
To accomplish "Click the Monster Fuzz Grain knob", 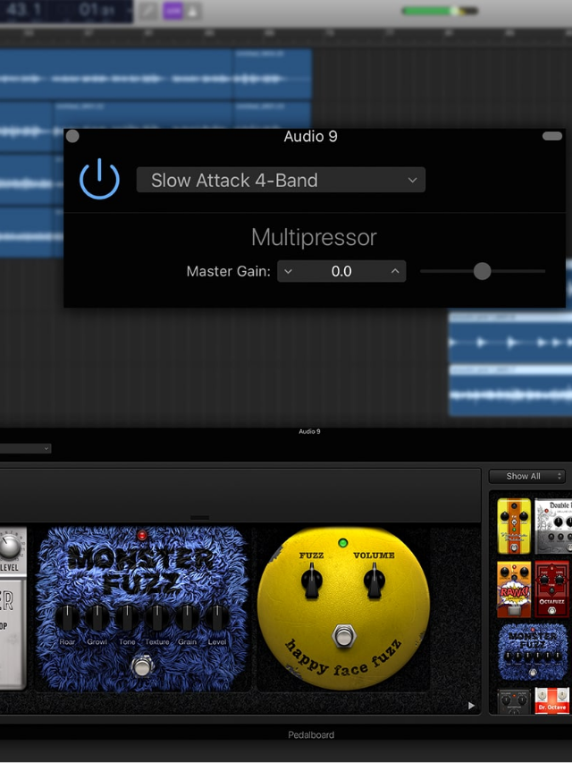I will point(187,617).
